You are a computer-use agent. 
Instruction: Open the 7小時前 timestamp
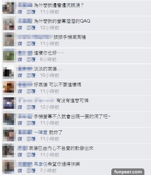[x=48, y=171]
